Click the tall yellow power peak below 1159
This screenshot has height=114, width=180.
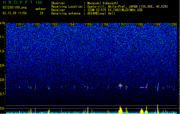click(158, 109)
